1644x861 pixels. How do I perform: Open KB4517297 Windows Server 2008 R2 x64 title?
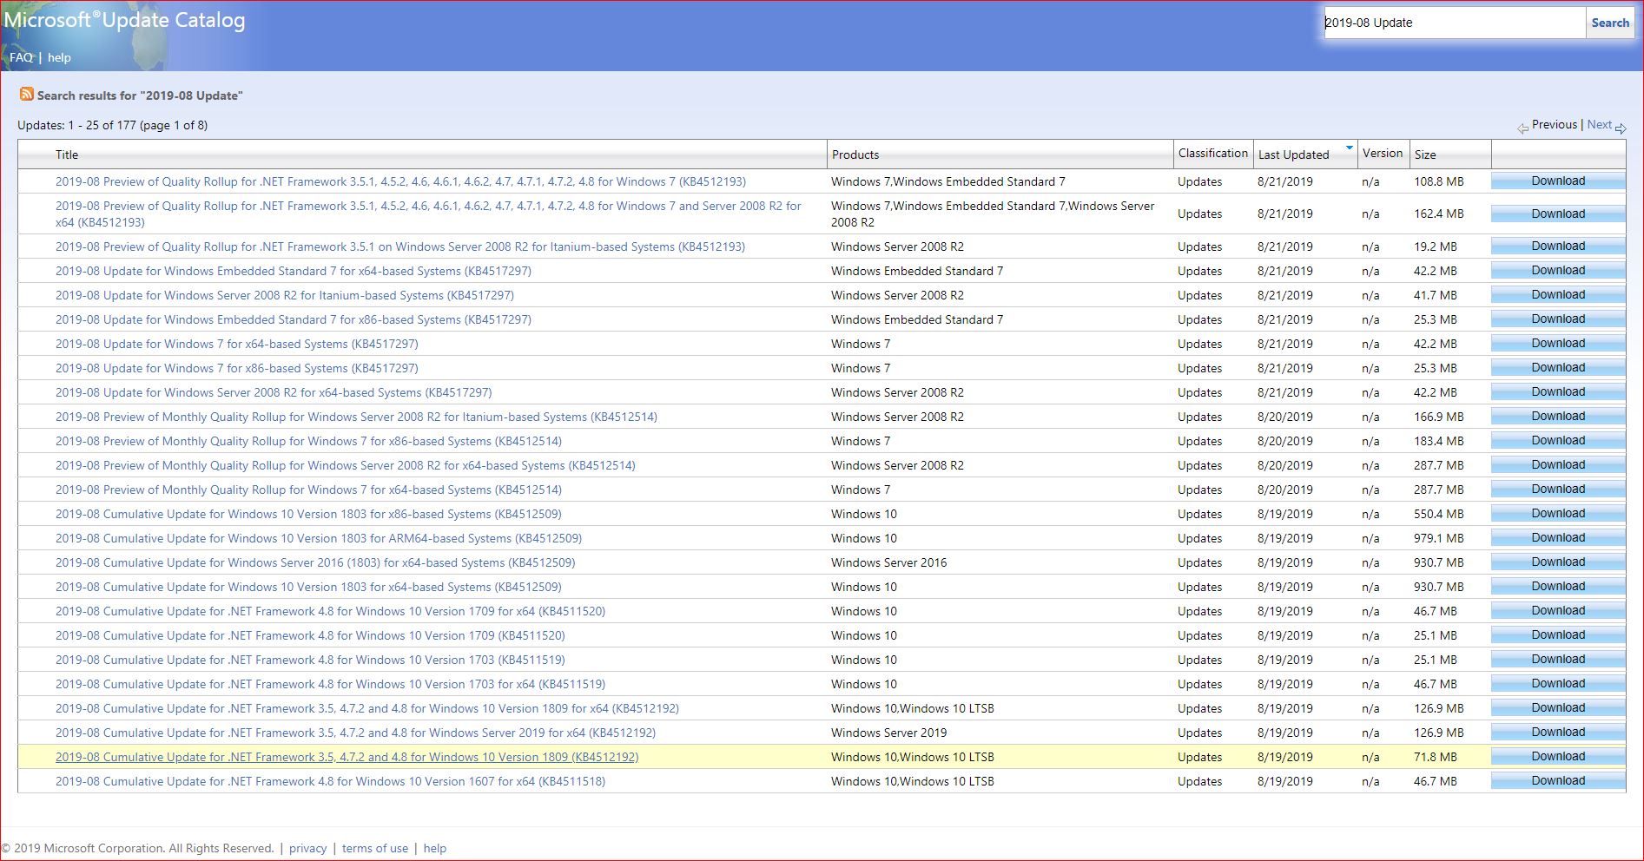tap(274, 392)
